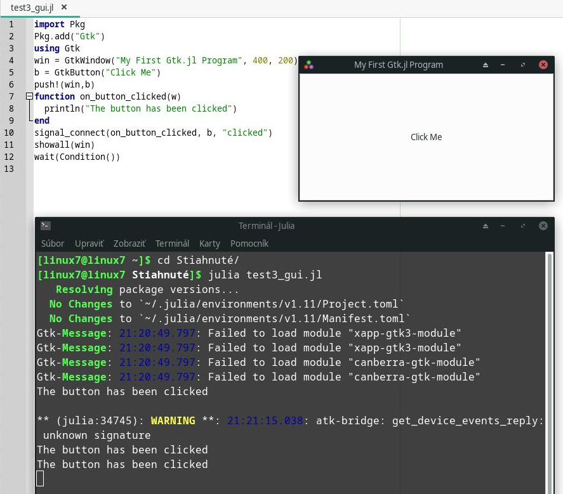The width and height of the screenshot is (563, 494).
Task: Click line number 10 in editor gutter
Action: click(9, 133)
